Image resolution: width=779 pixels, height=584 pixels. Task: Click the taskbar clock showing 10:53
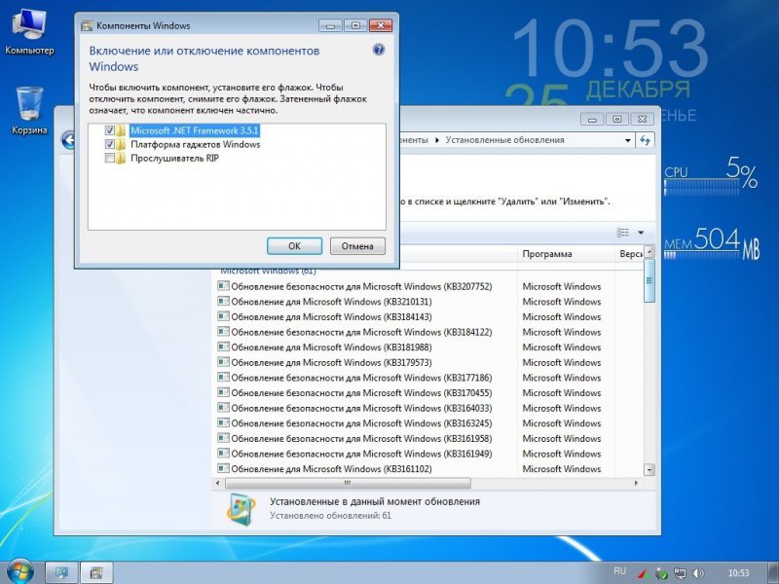point(738,573)
